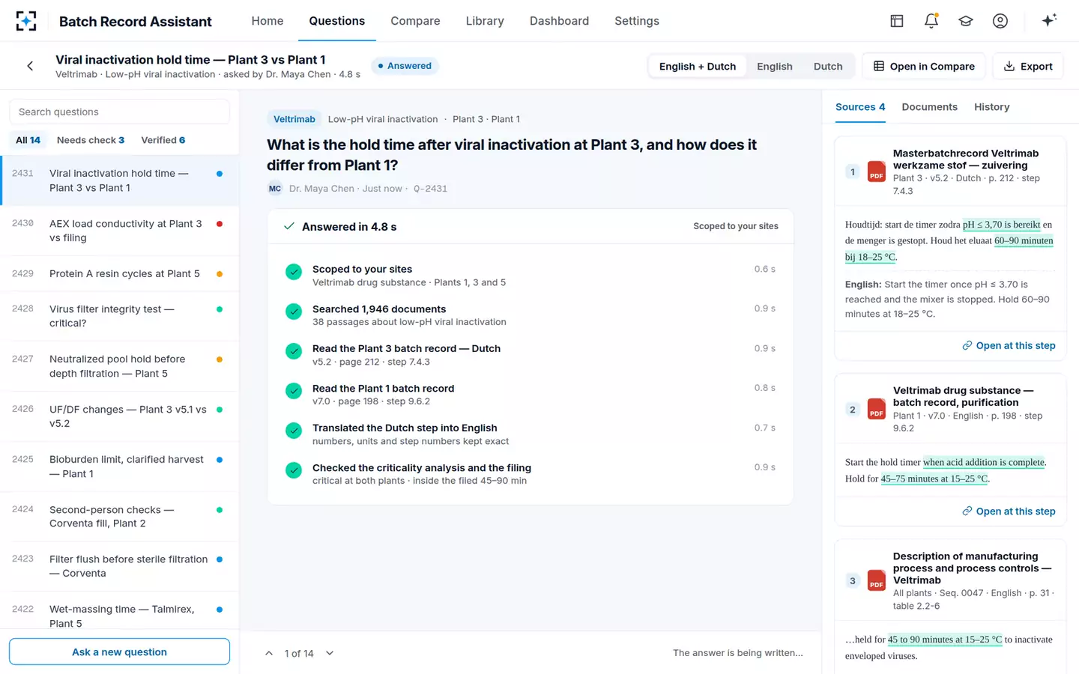Switch language view to English only

774,66
